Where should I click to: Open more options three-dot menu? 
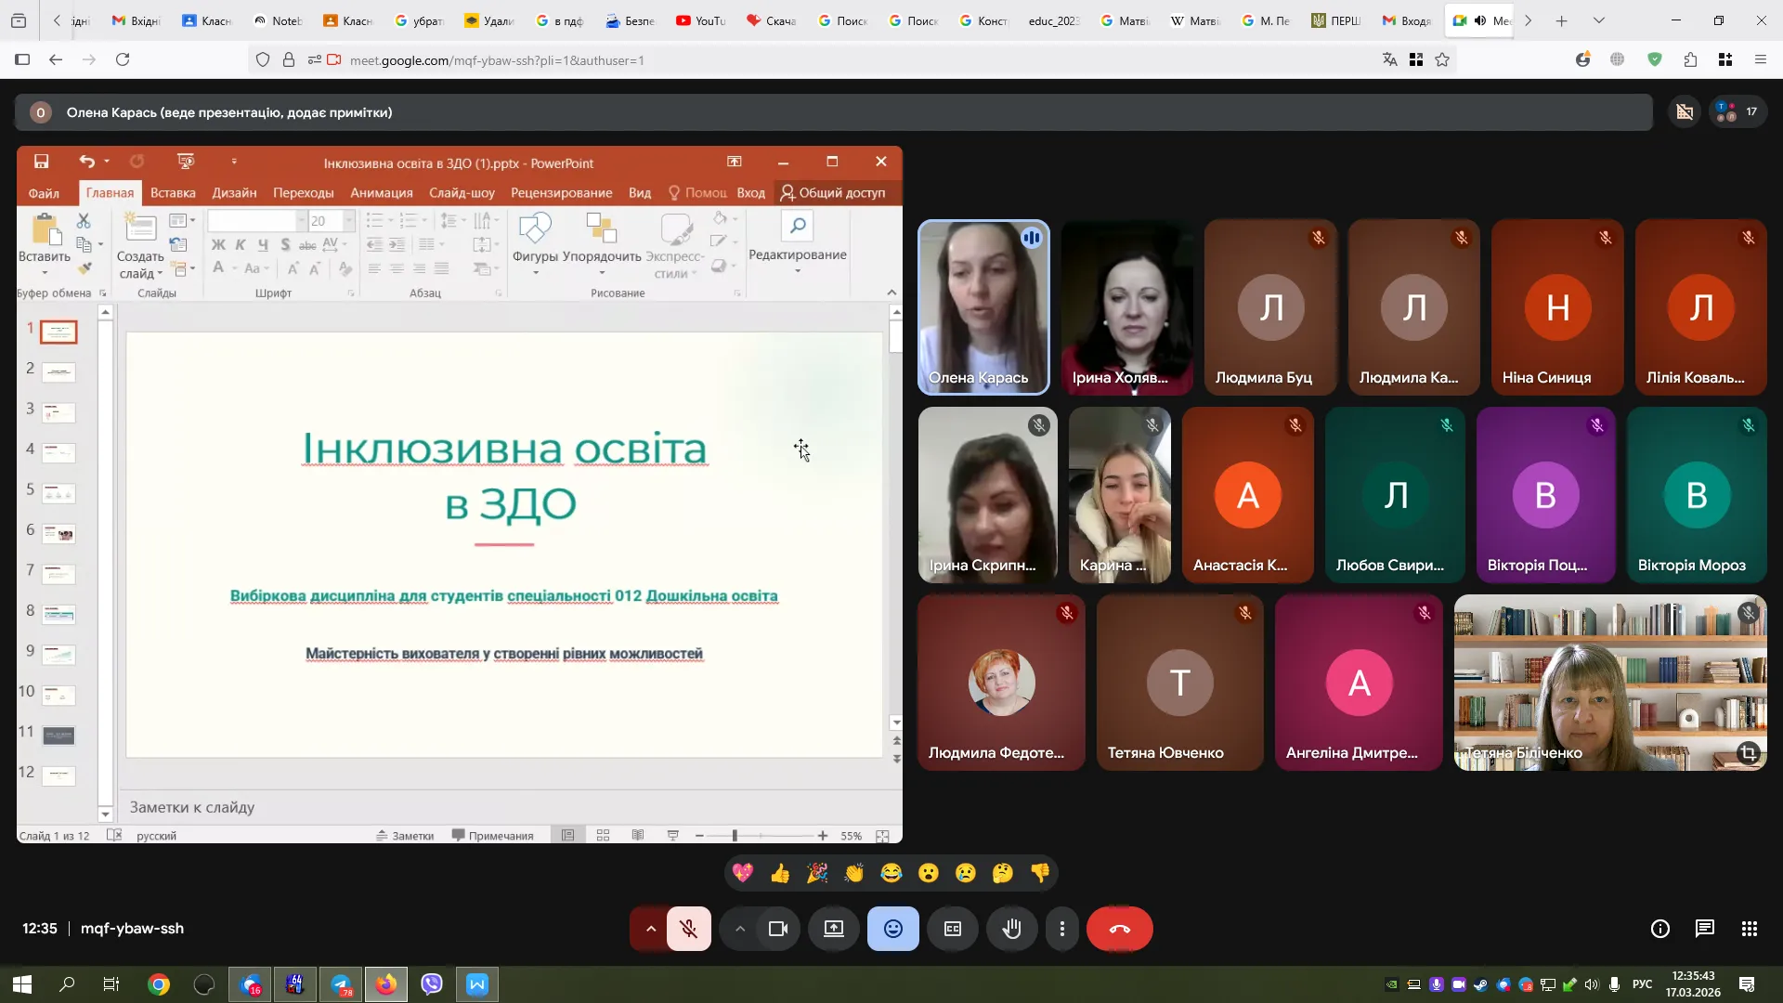tap(1061, 929)
